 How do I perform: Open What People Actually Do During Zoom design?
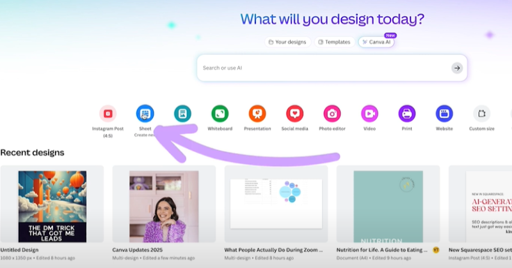(276, 204)
